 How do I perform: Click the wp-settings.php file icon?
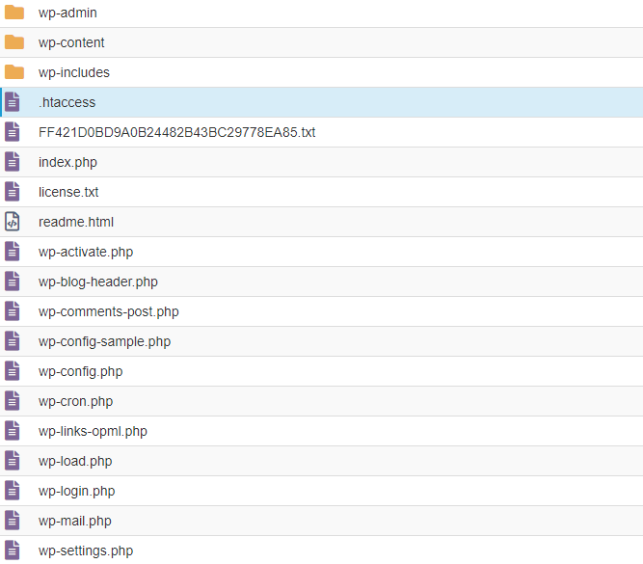(x=13, y=551)
